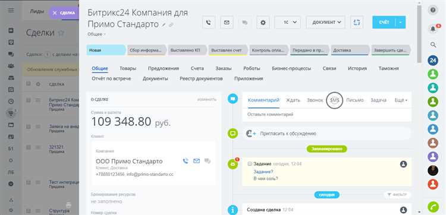
Task: Open chat with ООО Примо Стандарто icon
Action: (x=208, y=161)
